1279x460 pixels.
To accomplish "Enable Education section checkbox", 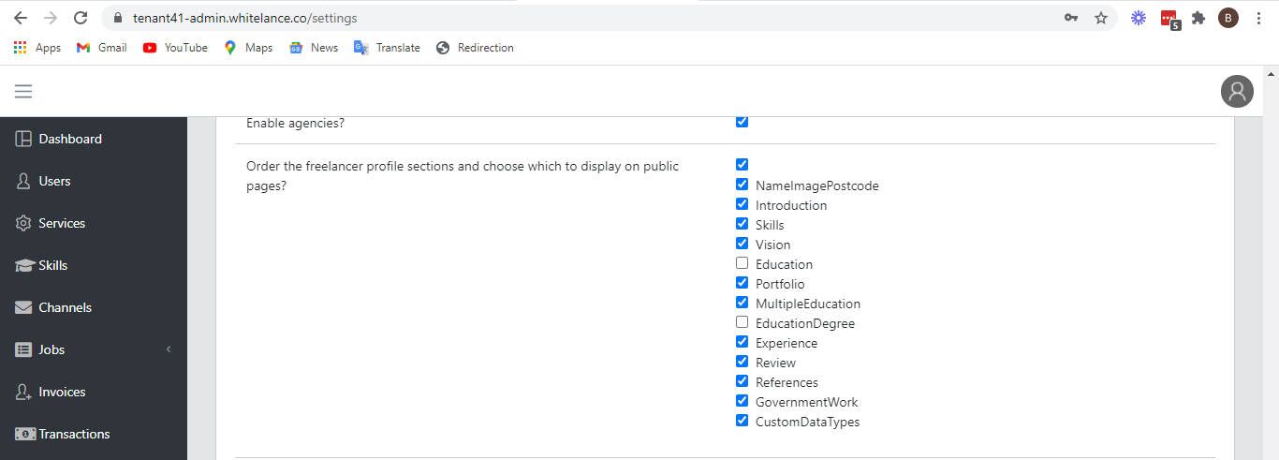I will (742, 263).
